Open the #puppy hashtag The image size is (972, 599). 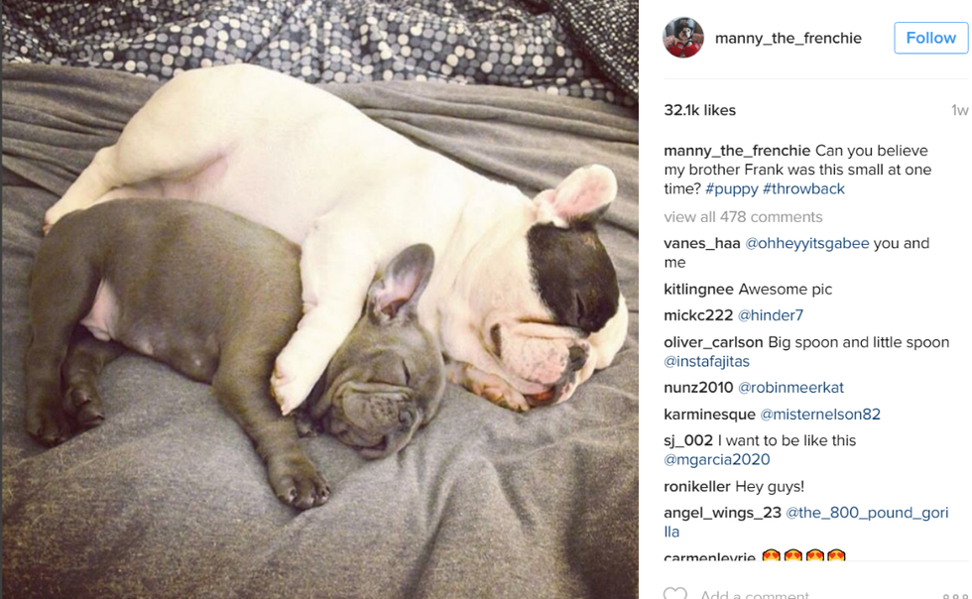(x=732, y=189)
